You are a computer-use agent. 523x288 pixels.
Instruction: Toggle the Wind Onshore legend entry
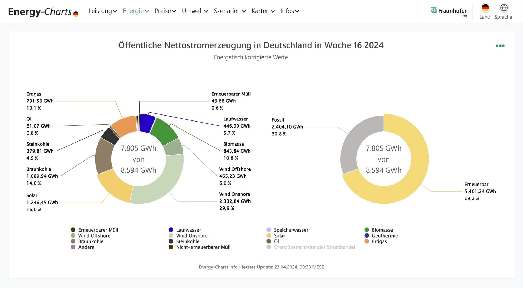point(192,236)
